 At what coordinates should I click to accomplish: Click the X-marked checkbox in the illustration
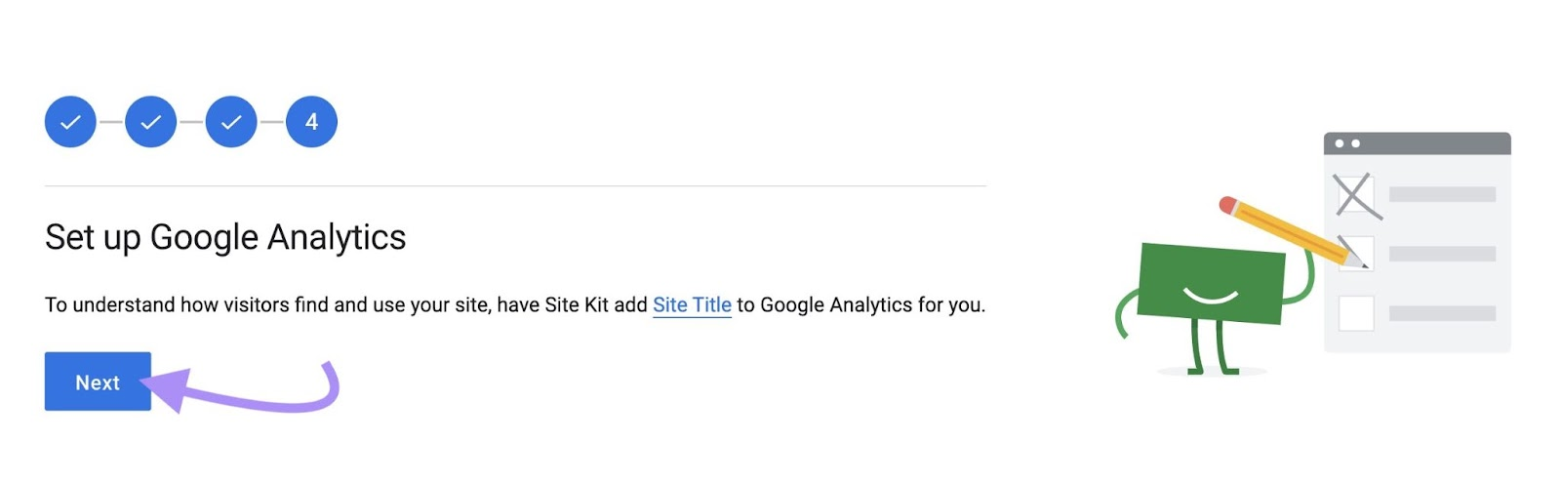click(x=1354, y=195)
